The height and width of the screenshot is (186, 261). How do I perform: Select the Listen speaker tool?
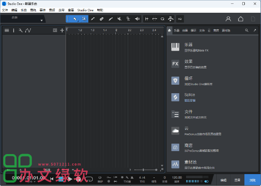(x=137, y=19)
